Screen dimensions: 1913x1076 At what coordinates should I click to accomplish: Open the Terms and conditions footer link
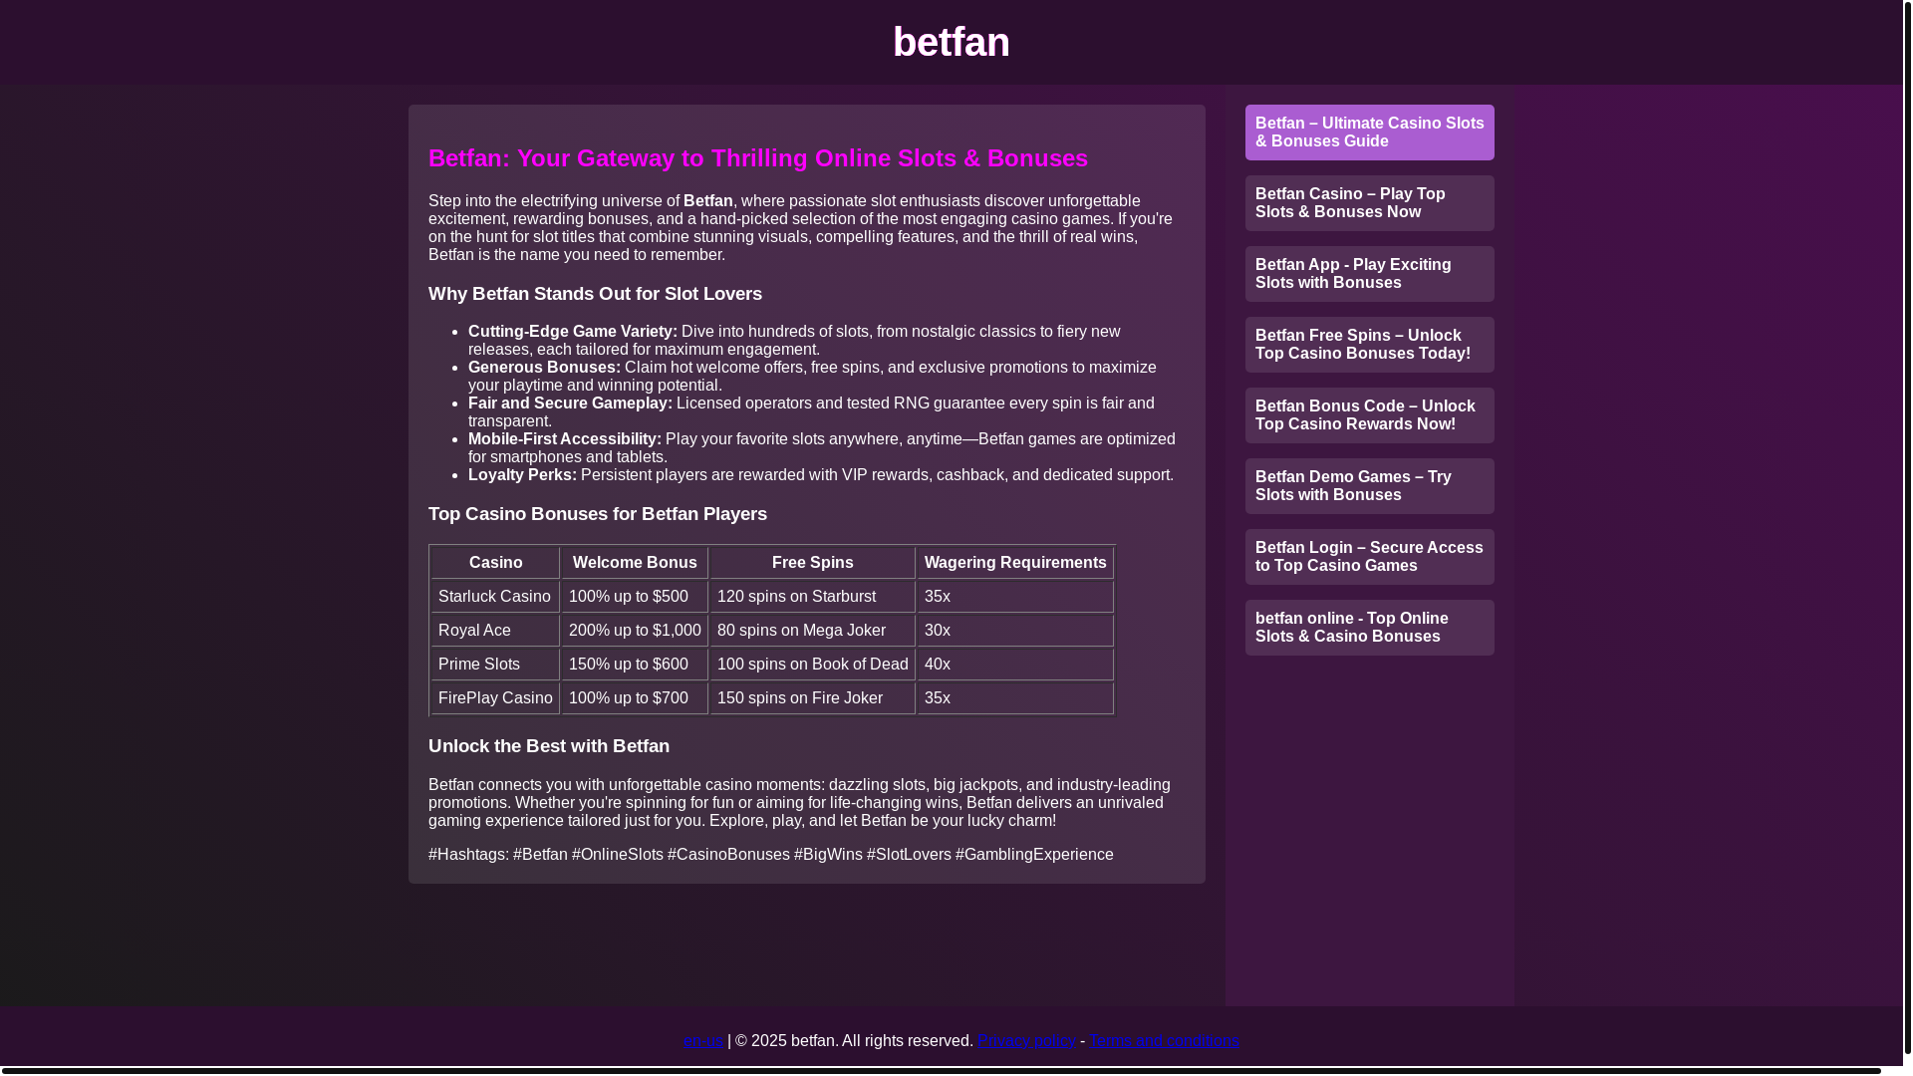click(x=1164, y=1041)
